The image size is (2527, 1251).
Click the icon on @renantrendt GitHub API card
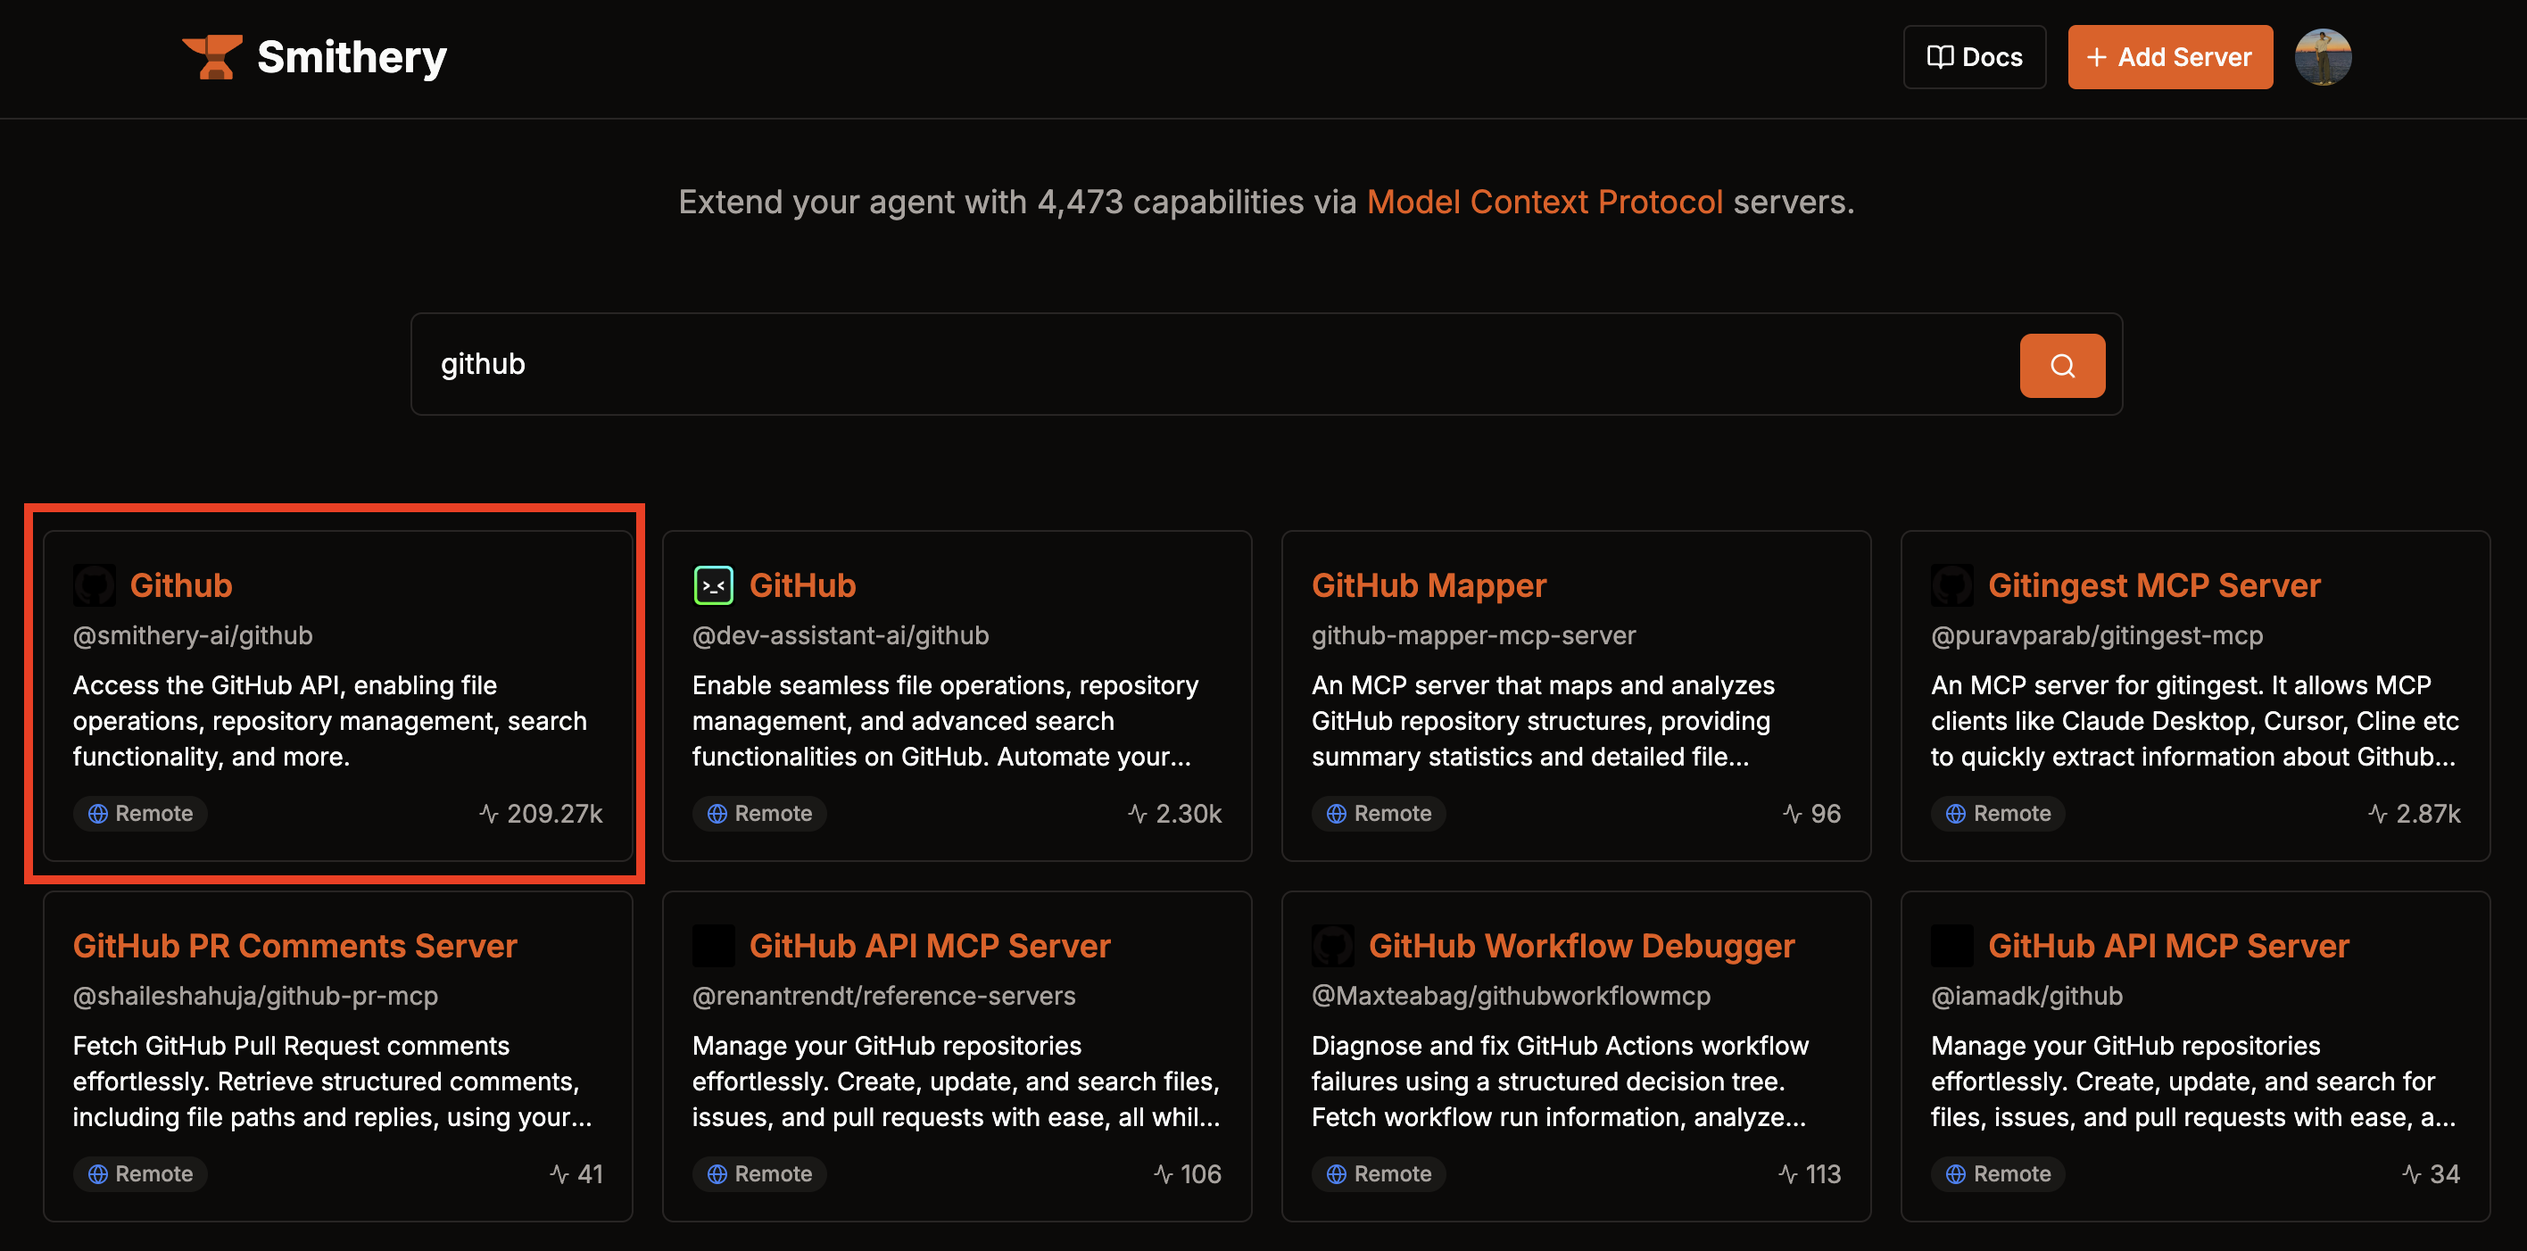[x=713, y=946]
